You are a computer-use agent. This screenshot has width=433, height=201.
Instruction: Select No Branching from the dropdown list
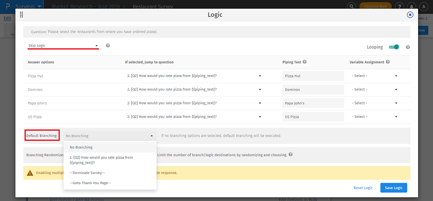pos(81,147)
